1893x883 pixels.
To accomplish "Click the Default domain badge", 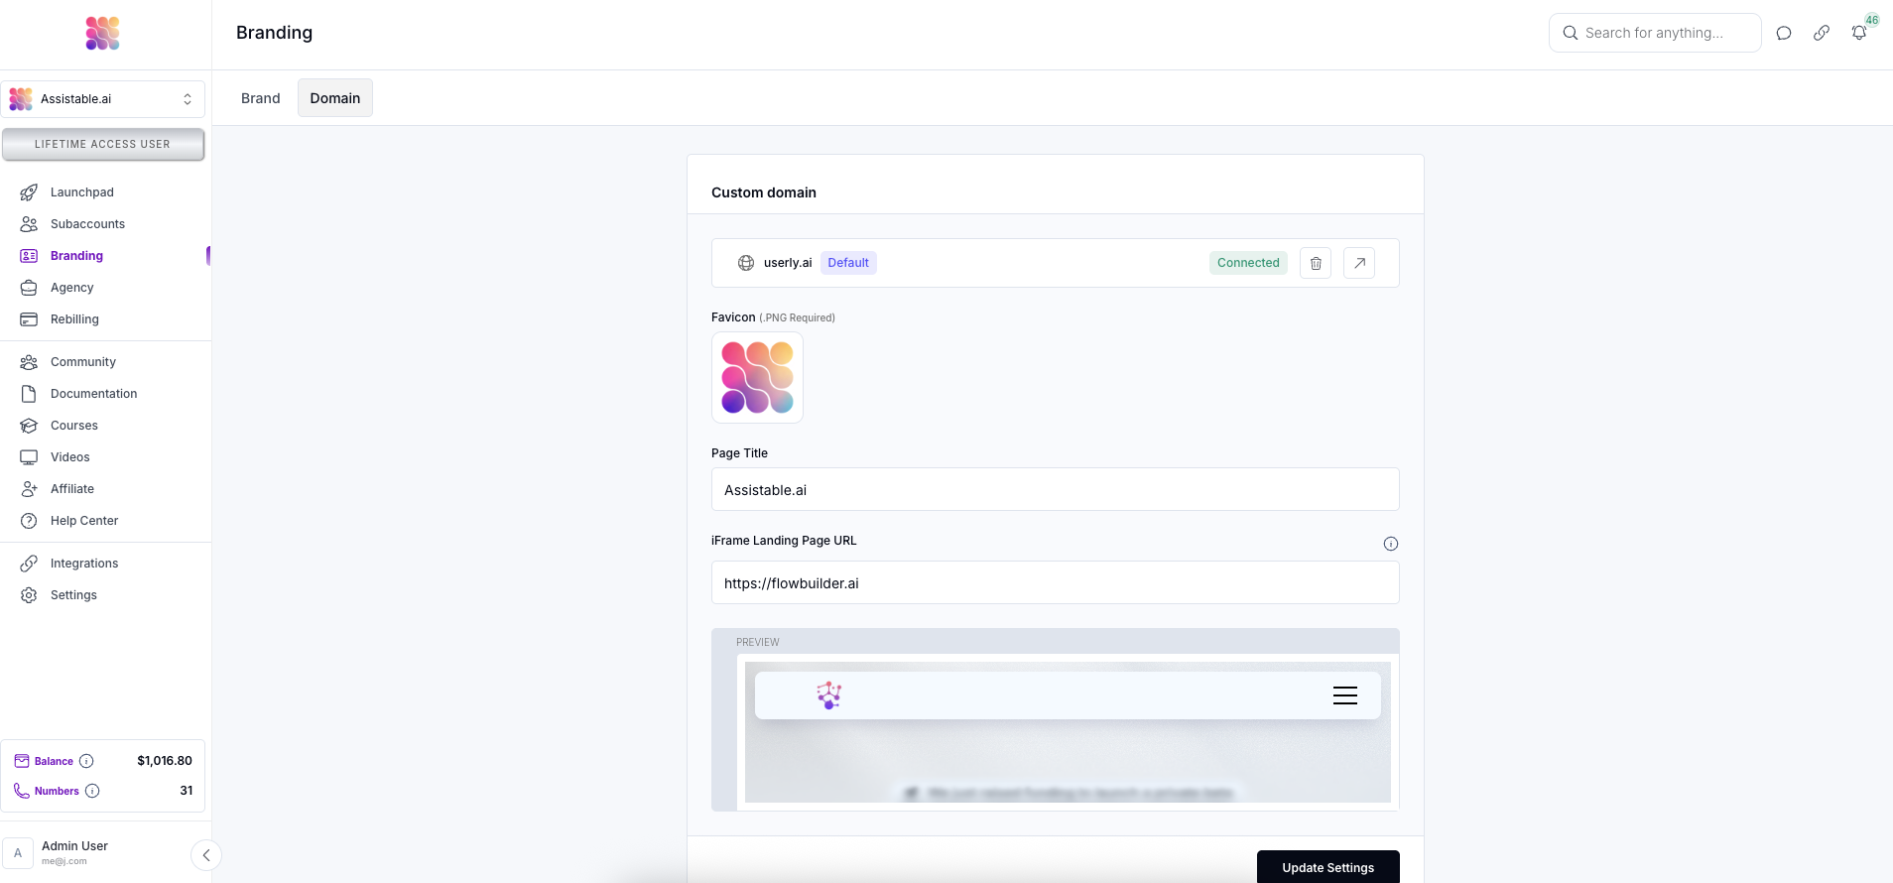I will (848, 263).
